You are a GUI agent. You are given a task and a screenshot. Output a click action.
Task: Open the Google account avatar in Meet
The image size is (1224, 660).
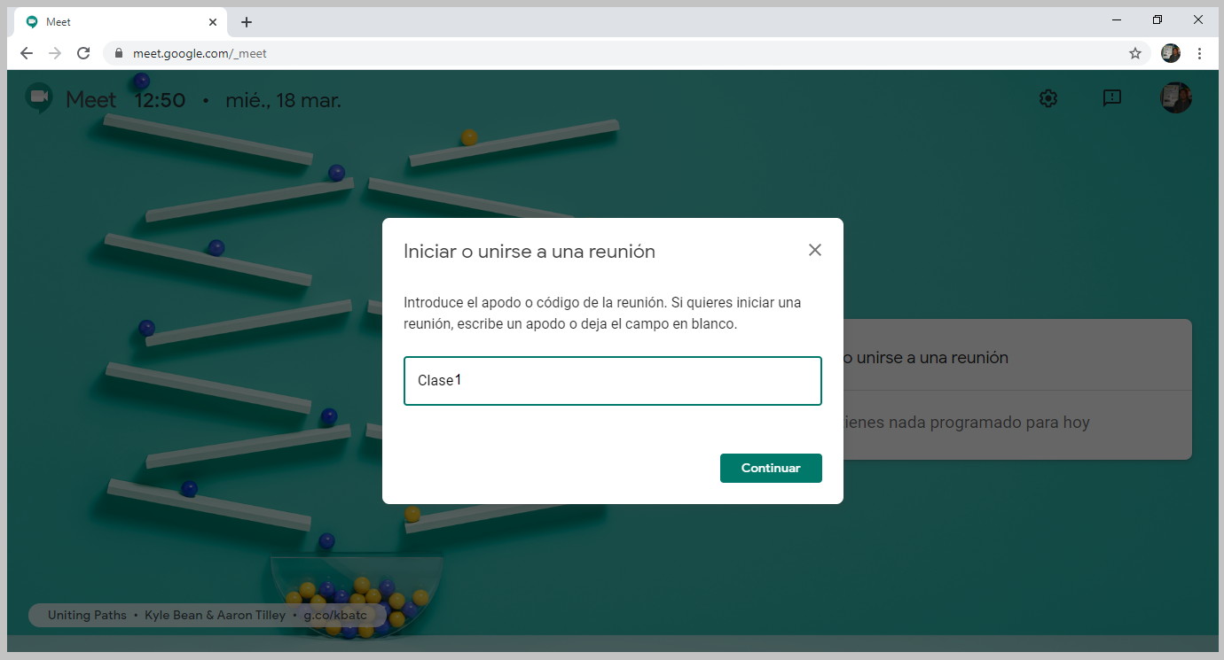click(x=1176, y=98)
